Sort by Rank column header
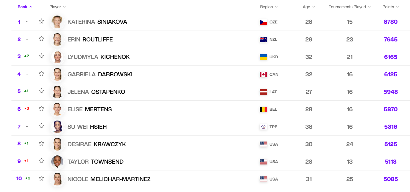 [x=25, y=7]
